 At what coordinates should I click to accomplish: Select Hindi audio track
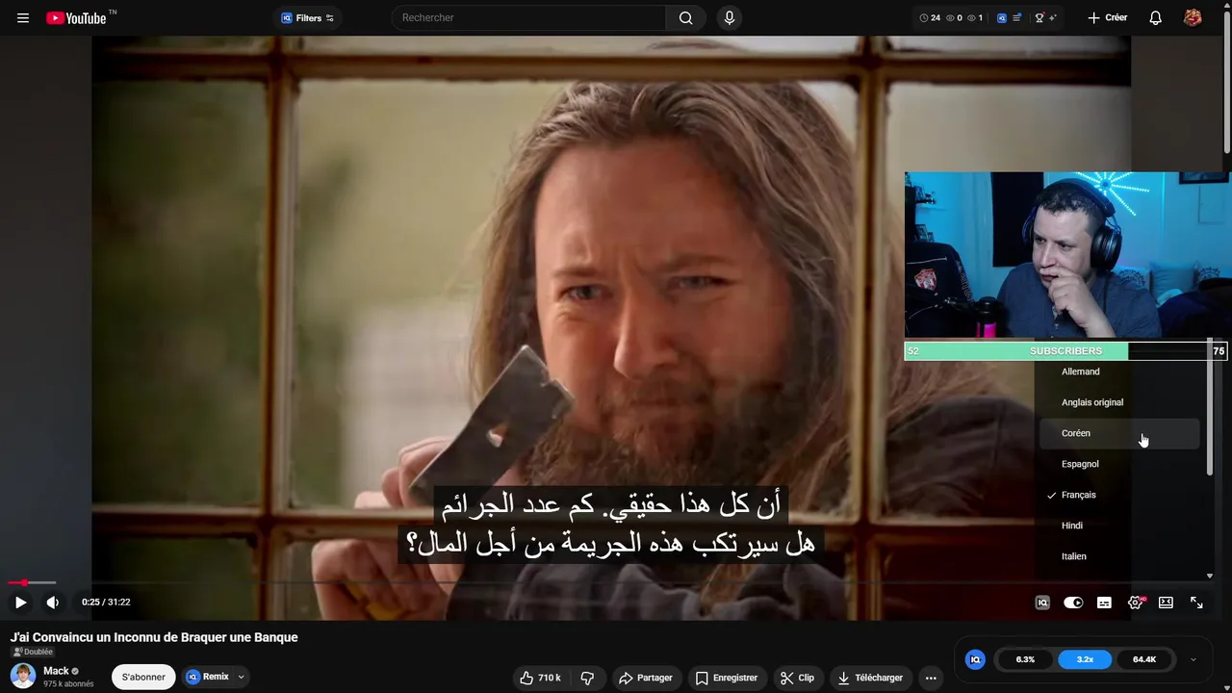tap(1119, 526)
